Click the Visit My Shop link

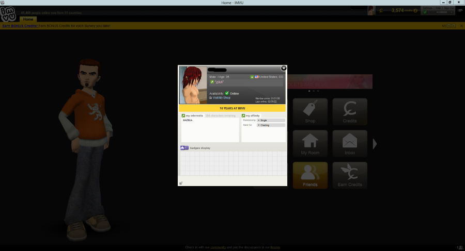[221, 98]
